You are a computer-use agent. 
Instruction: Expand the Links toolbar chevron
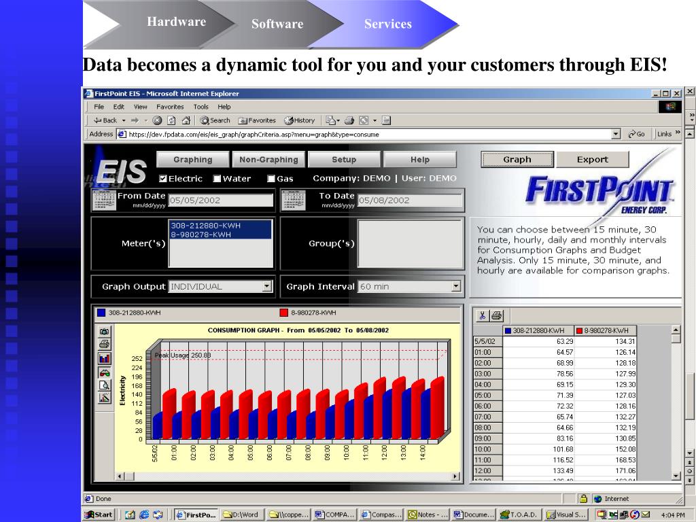(678, 133)
